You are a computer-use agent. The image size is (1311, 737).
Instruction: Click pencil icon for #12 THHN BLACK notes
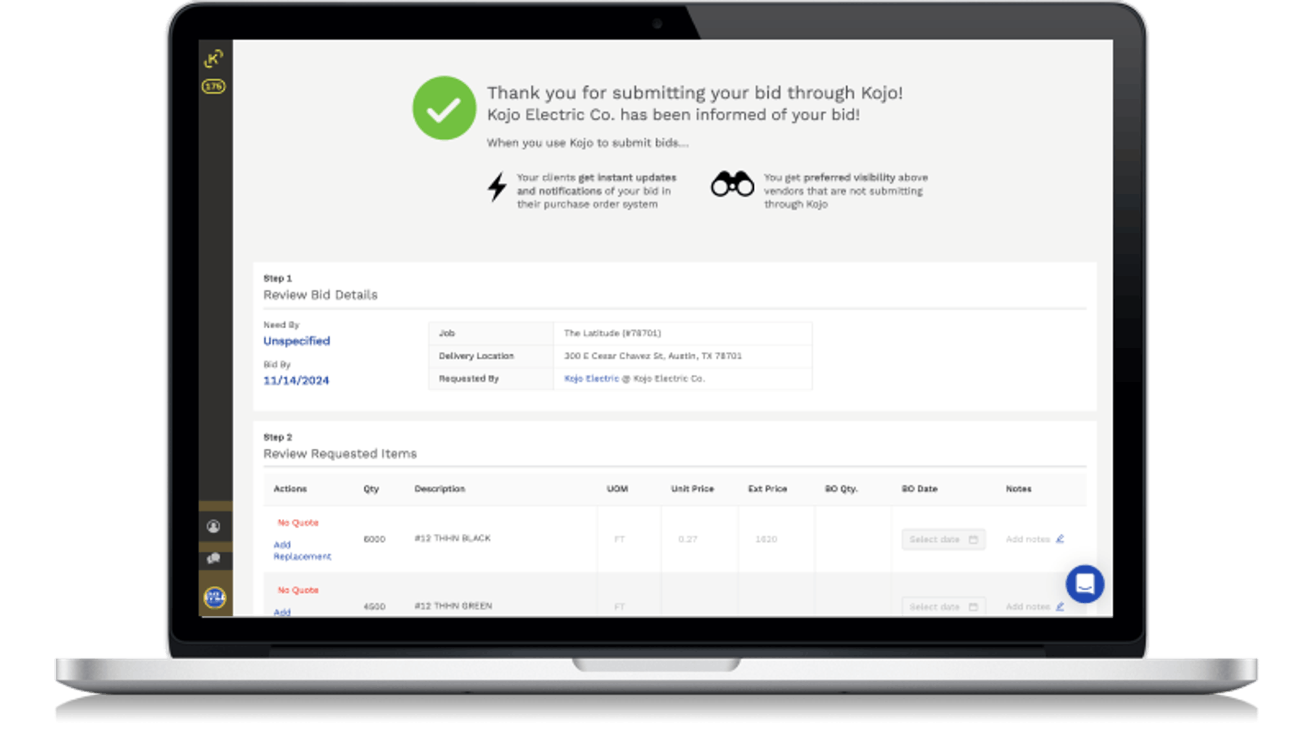(x=1060, y=539)
